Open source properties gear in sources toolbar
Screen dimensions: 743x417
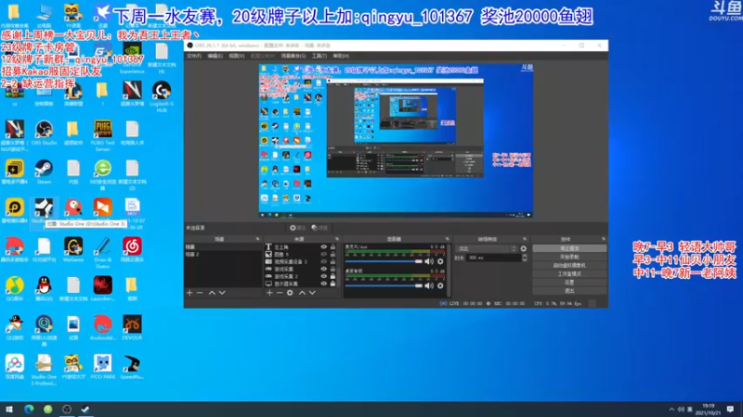pyautogui.click(x=290, y=293)
